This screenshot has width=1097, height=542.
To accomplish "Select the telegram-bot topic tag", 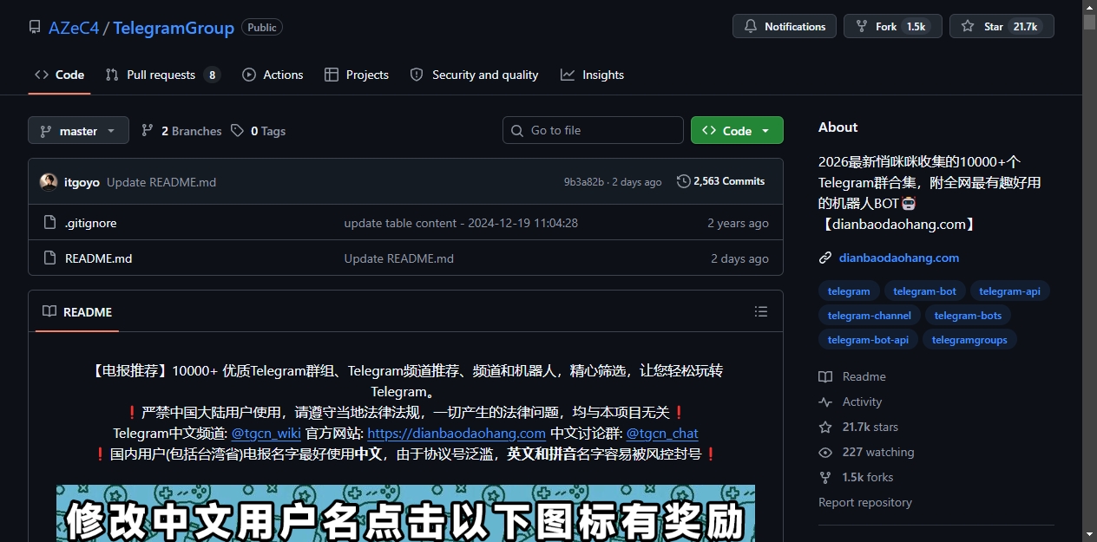I will [924, 291].
